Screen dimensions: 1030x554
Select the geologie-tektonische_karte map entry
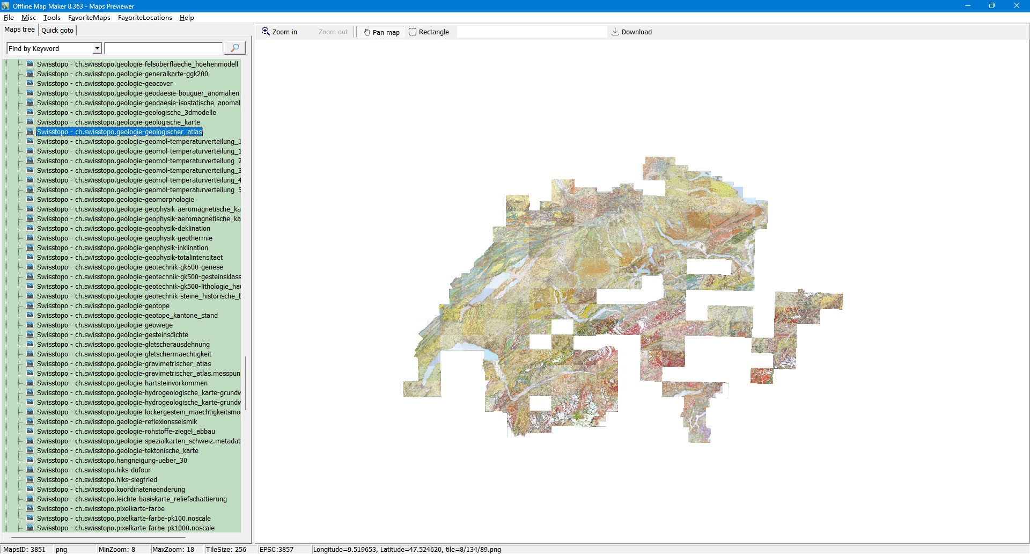pos(117,451)
